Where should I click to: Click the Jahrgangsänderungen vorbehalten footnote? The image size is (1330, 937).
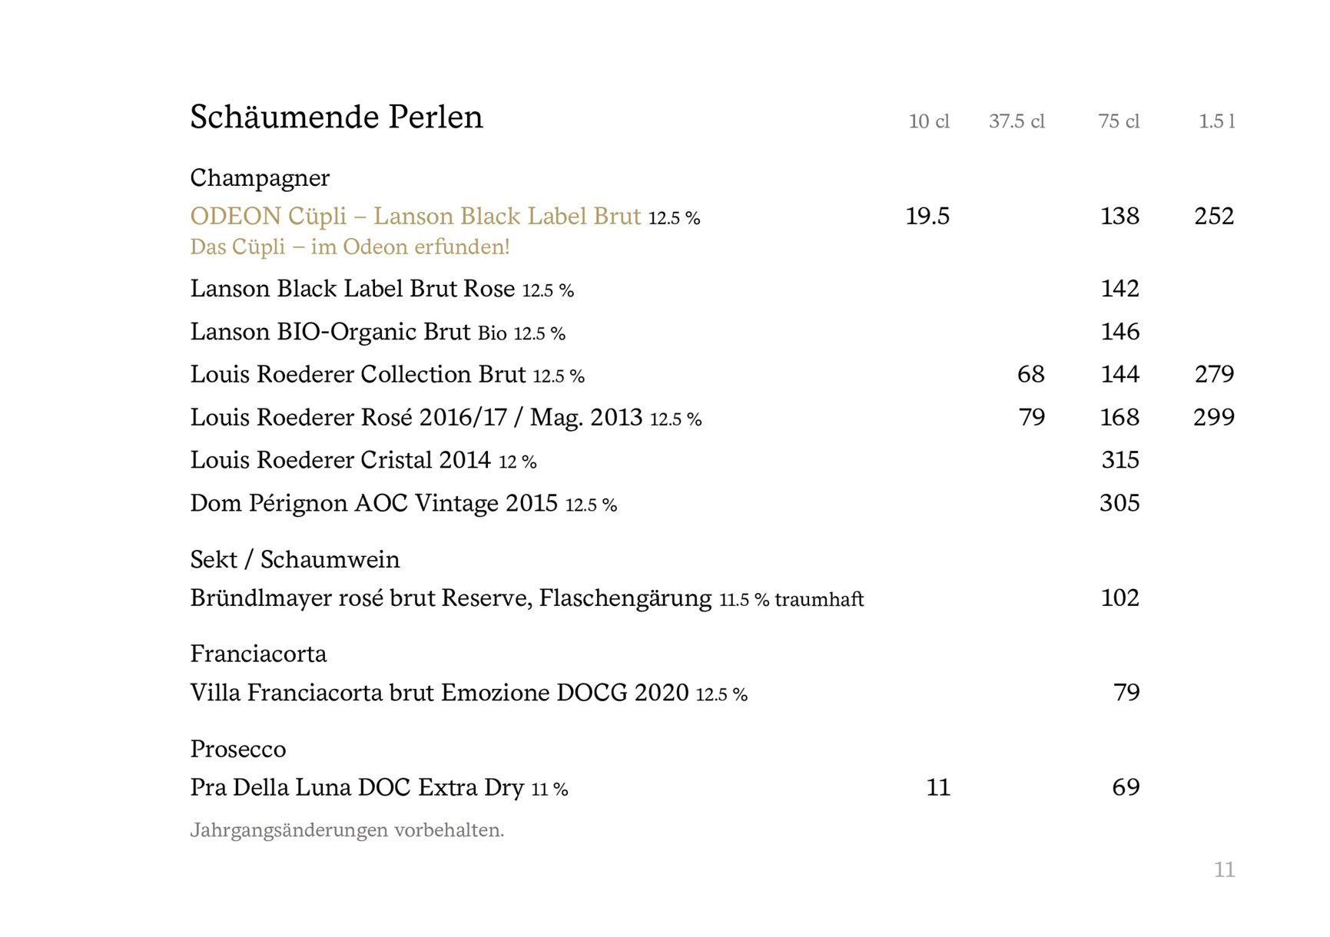click(x=347, y=830)
